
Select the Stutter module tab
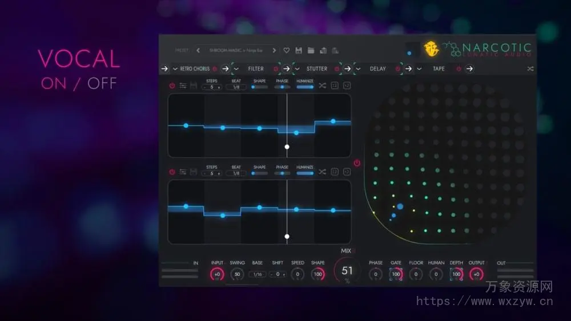(x=317, y=69)
